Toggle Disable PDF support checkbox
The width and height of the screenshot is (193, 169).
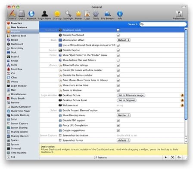(x=118, y=121)
